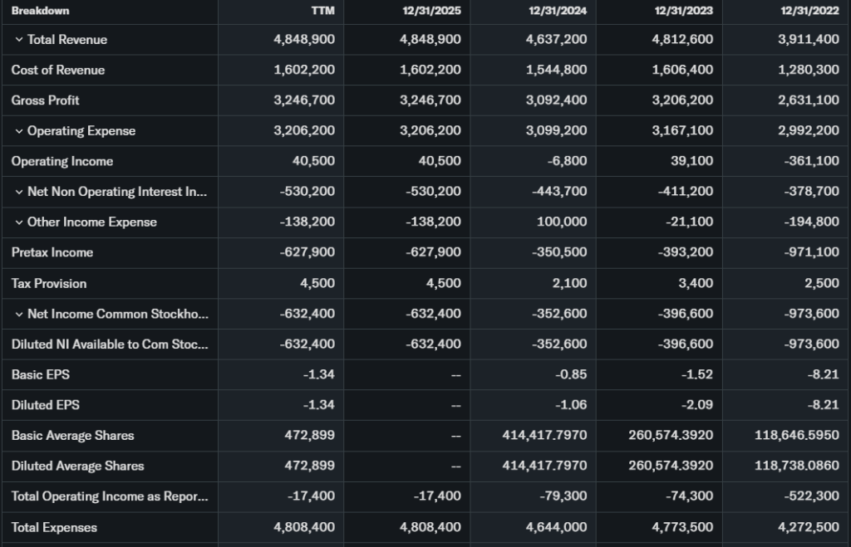Click the TTM column header

click(x=322, y=11)
